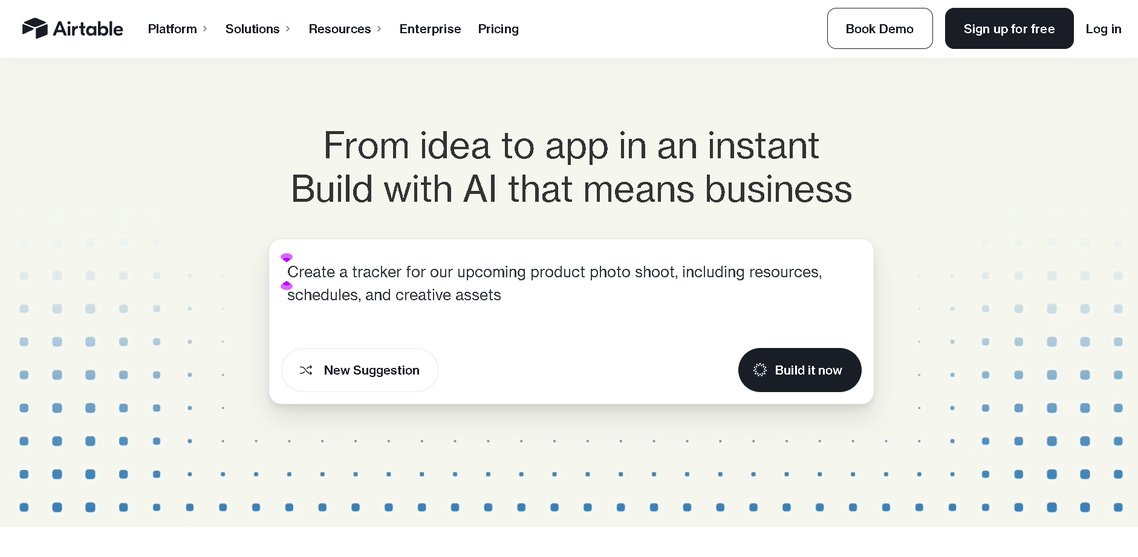Click the shuffle icon inside New Suggestion
The width and height of the screenshot is (1138, 557).
click(307, 370)
